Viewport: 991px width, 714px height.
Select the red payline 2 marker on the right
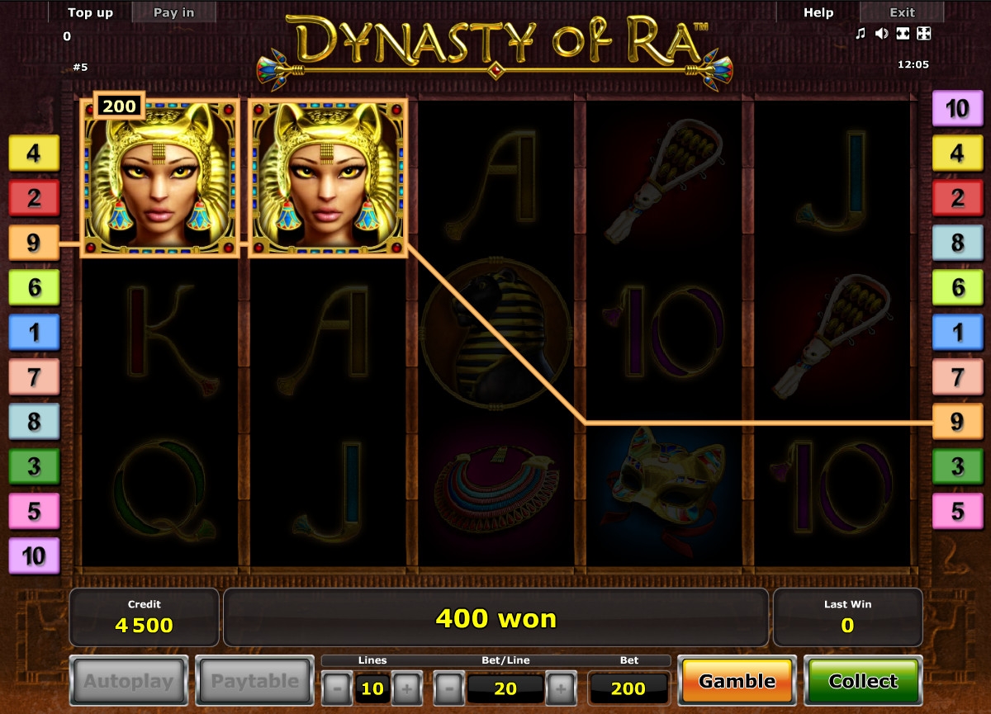[x=957, y=198]
